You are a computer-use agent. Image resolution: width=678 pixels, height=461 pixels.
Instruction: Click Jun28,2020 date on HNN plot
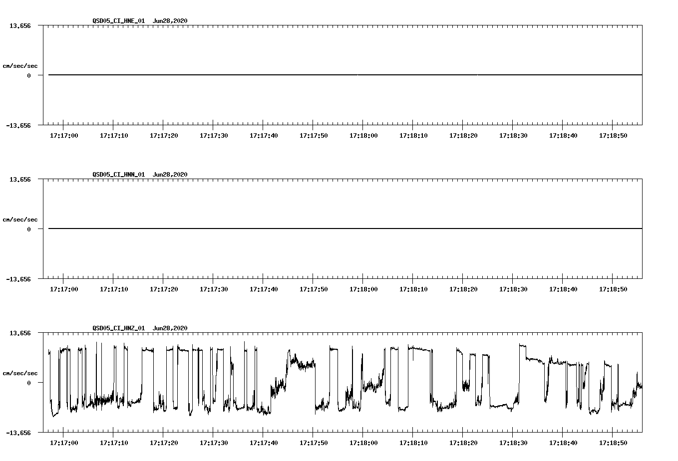(x=170, y=175)
